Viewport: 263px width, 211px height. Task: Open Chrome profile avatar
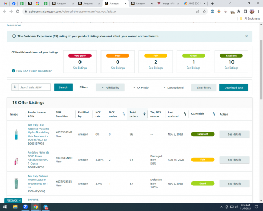pyautogui.click(x=252, y=12)
